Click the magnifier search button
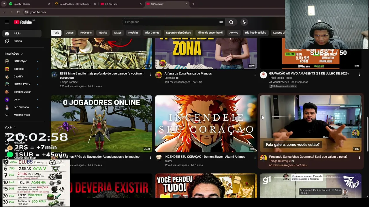Viewport: 369px width, 207px height. pyautogui.click(x=231, y=22)
